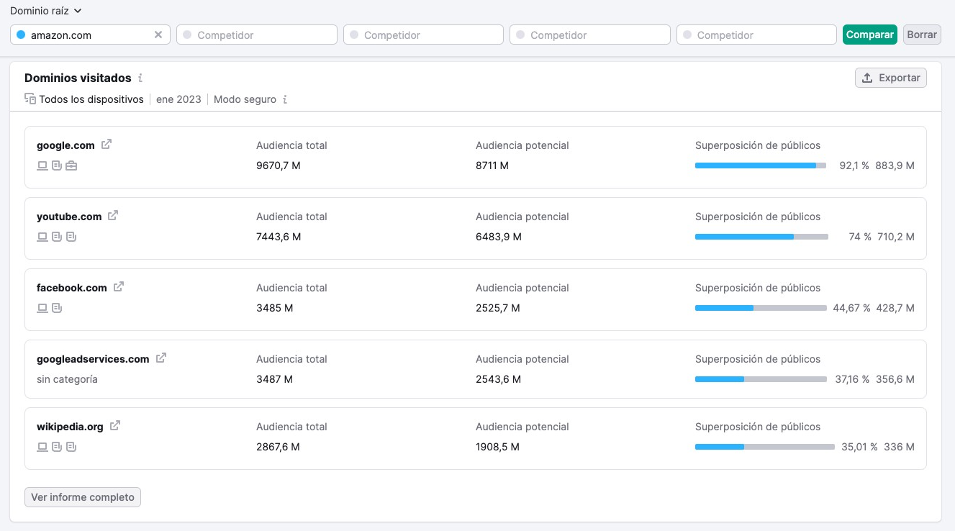
Task: Click the facebook.com audience overlap bar
Action: pyautogui.click(x=761, y=308)
